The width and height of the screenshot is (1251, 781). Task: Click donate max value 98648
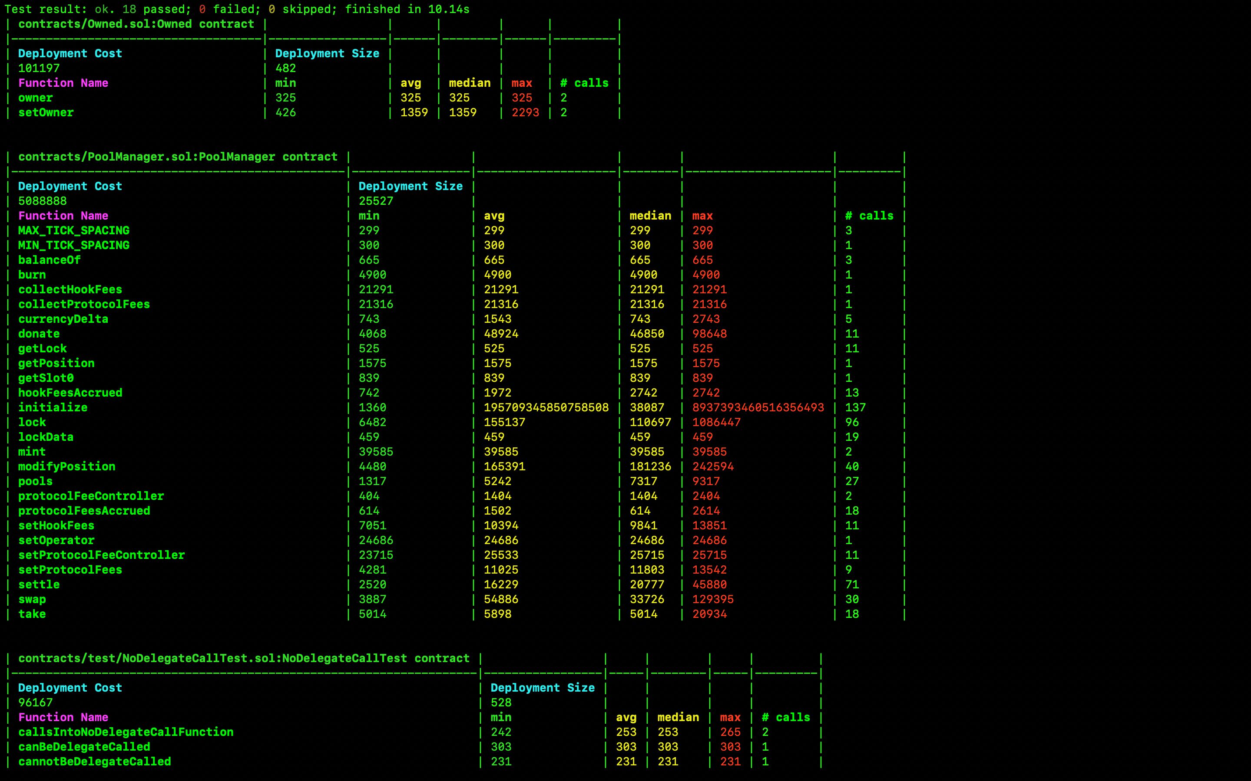pyautogui.click(x=709, y=334)
